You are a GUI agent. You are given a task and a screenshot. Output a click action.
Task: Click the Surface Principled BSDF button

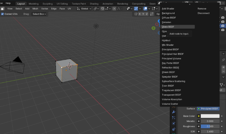point(208,109)
